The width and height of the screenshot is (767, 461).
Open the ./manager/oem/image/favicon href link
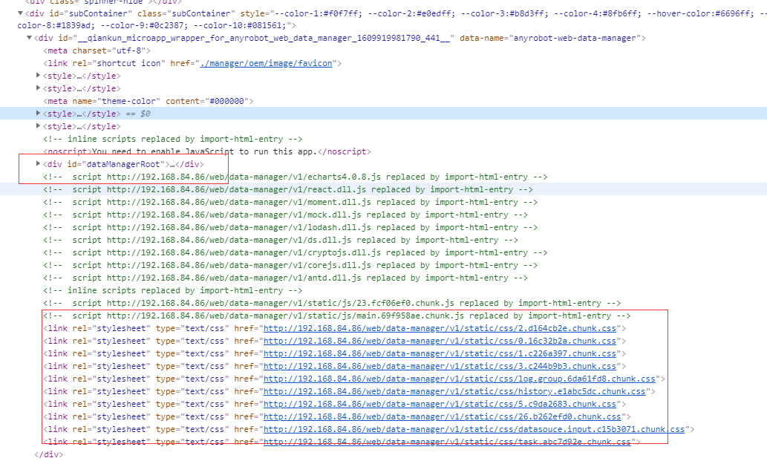(266, 63)
